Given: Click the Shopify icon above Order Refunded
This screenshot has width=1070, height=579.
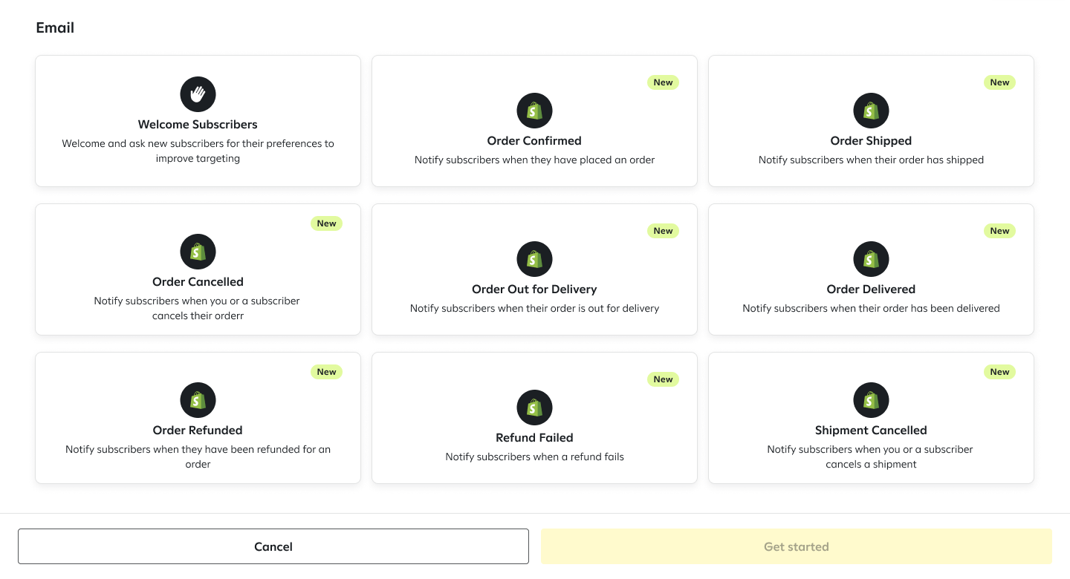Looking at the screenshot, I should [198, 400].
